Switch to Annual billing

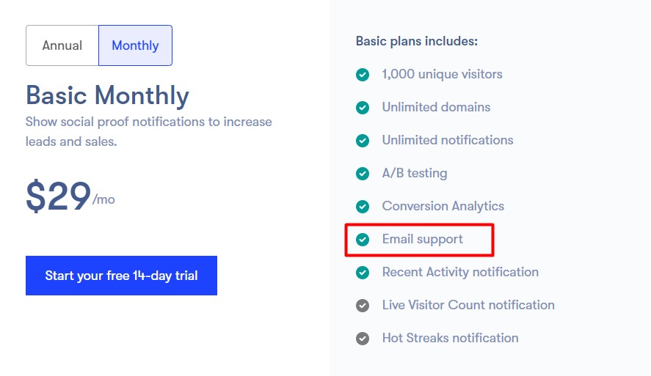[62, 45]
